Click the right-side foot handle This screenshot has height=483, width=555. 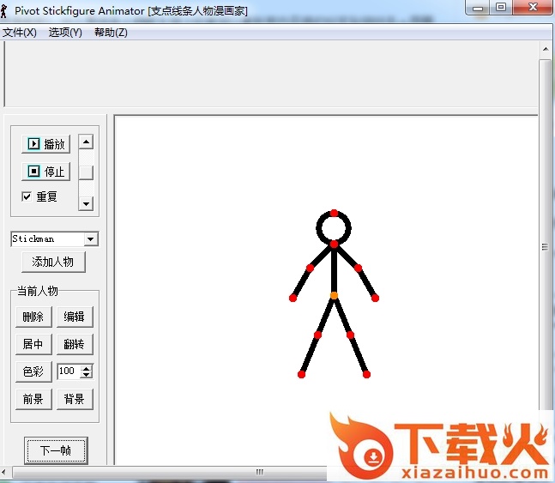point(366,374)
